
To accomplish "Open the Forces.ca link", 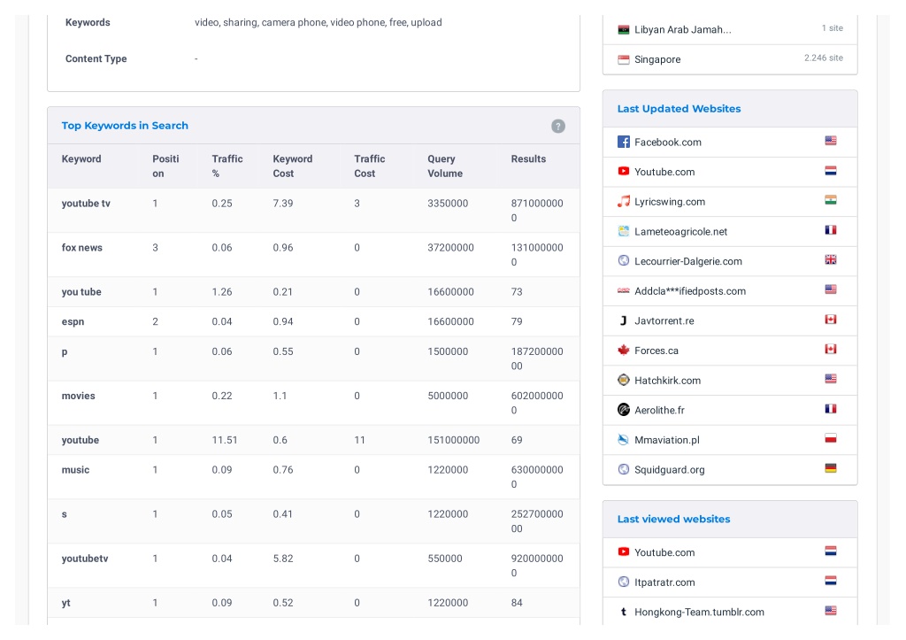I will (x=656, y=351).
